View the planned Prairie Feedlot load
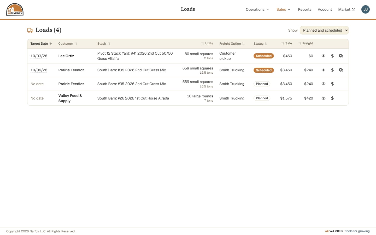 [323, 84]
